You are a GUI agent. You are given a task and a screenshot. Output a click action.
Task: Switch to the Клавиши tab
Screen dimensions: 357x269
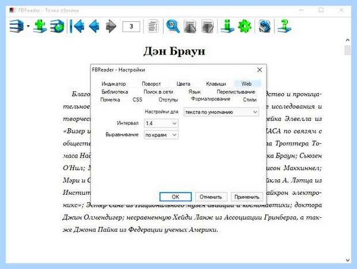[x=216, y=84]
